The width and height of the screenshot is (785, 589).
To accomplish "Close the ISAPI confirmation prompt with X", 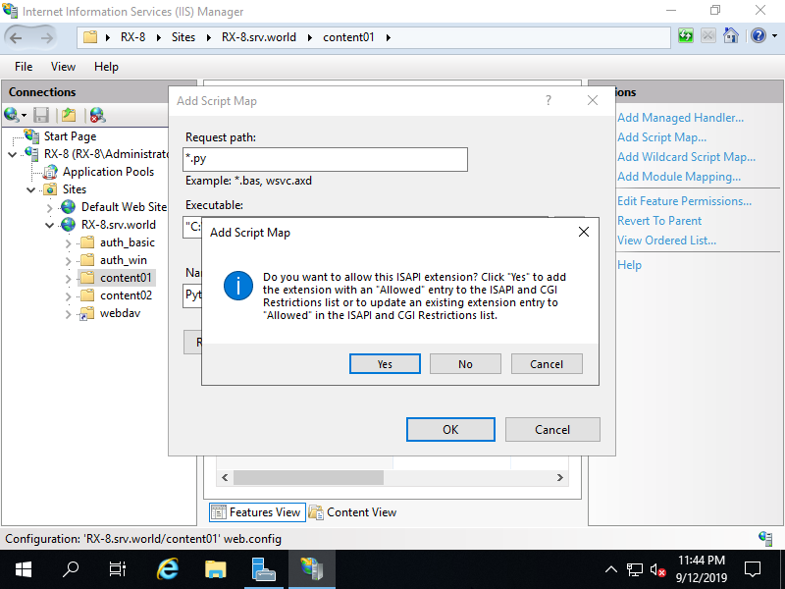I will 583,232.
